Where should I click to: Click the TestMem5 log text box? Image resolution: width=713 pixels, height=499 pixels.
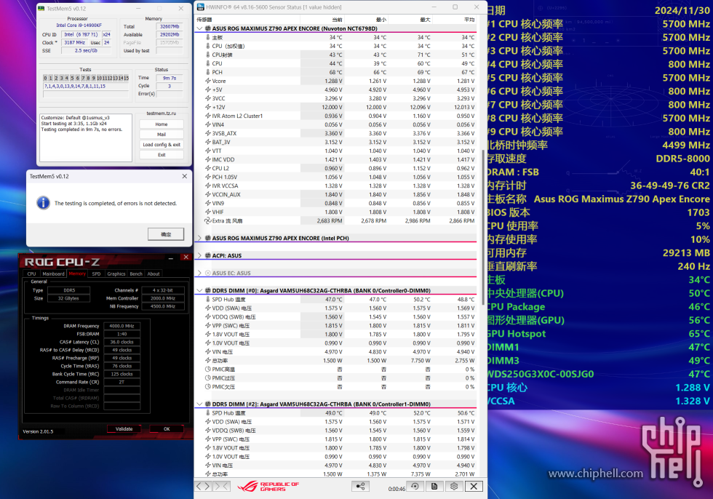(x=86, y=137)
